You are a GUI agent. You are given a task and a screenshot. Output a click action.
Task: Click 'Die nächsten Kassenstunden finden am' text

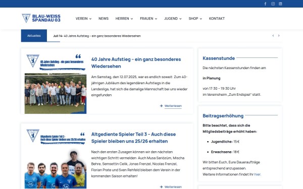(x=234, y=68)
